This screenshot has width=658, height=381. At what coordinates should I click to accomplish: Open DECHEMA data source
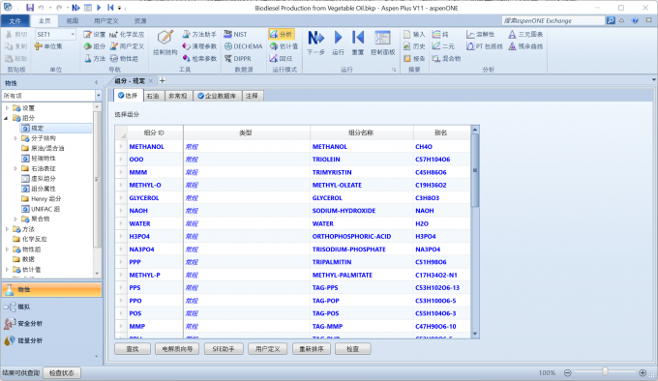(x=244, y=46)
